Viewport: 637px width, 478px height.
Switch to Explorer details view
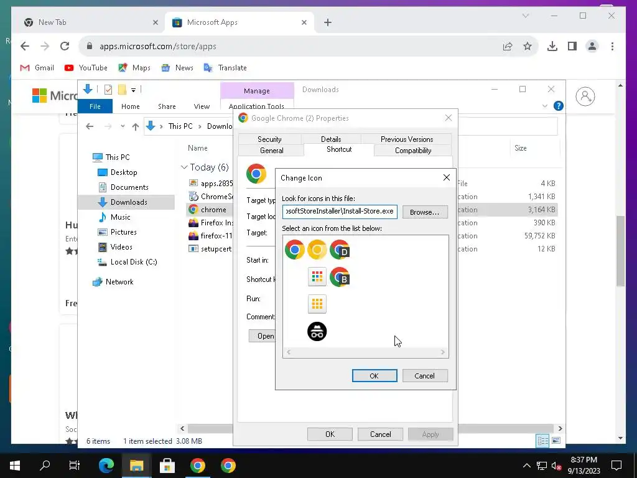click(542, 441)
